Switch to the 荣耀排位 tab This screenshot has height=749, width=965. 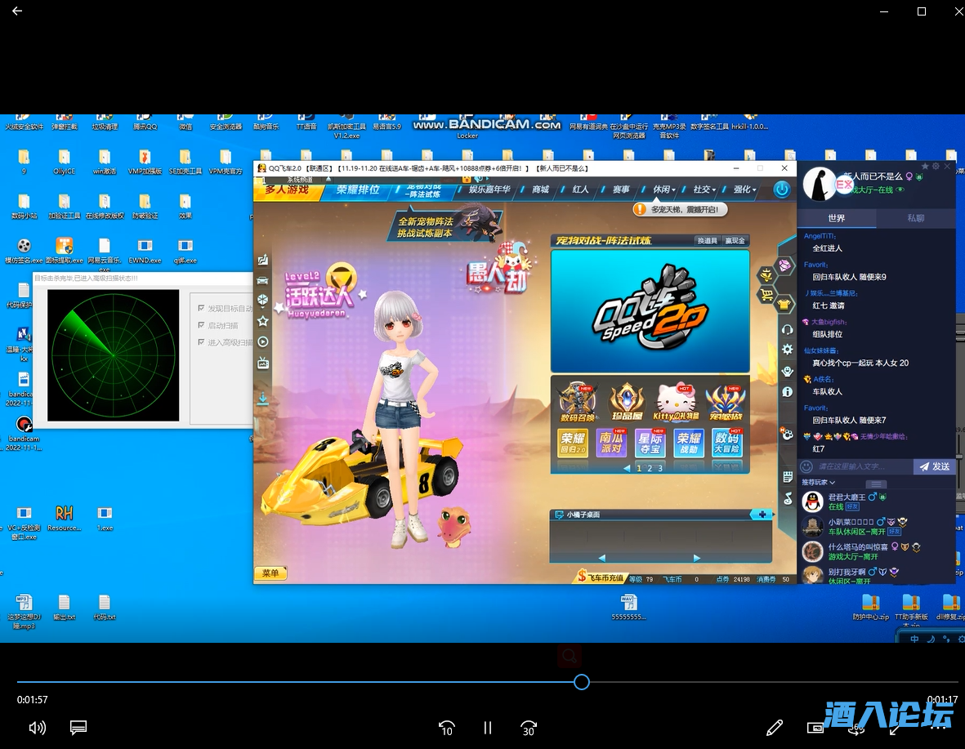[358, 190]
